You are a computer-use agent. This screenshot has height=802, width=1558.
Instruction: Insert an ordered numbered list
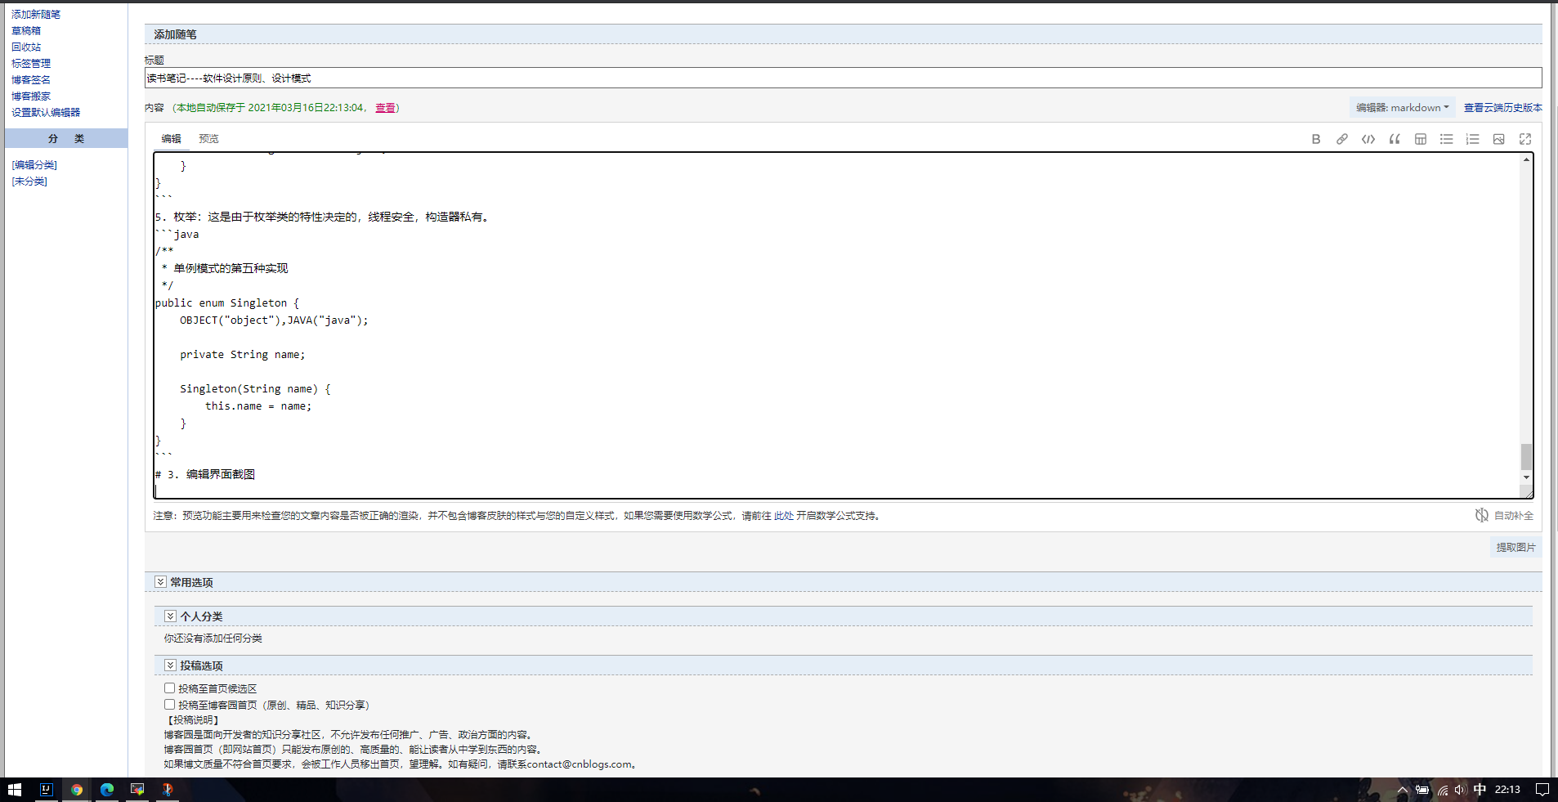pos(1473,139)
